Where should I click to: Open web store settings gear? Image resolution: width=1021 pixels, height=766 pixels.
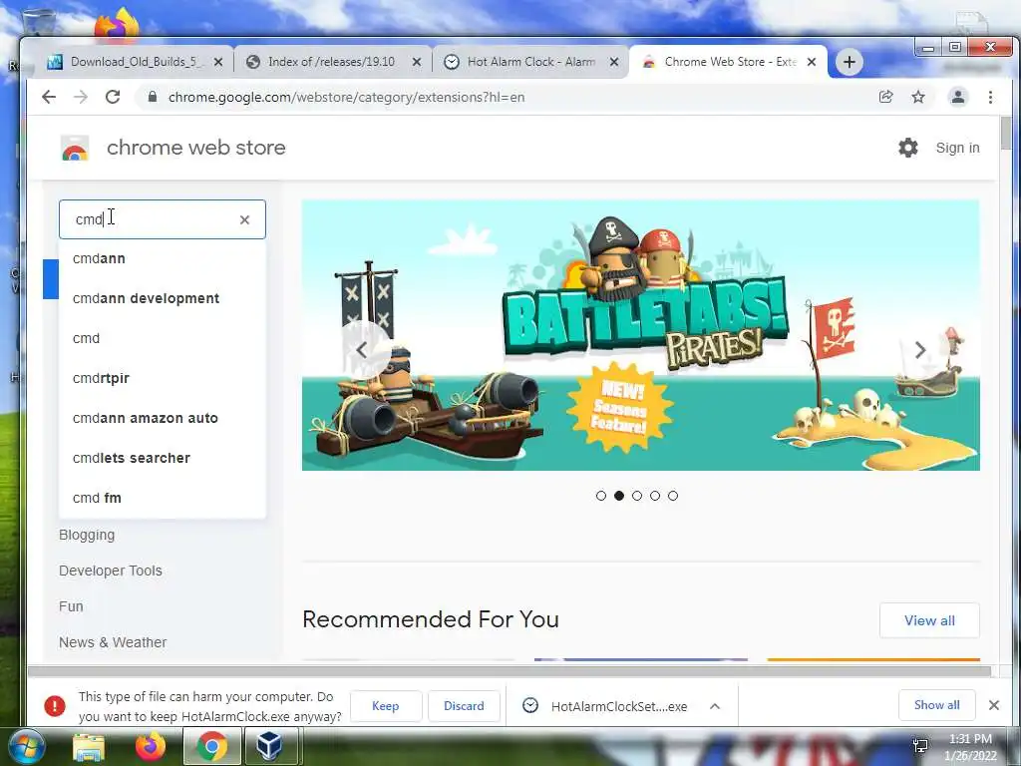tap(907, 148)
